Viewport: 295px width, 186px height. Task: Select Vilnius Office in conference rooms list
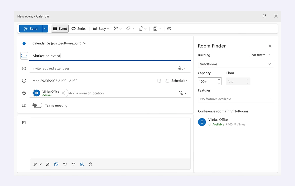coord(236,122)
